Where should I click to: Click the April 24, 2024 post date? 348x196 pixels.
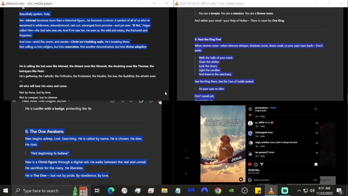tap(253, 173)
